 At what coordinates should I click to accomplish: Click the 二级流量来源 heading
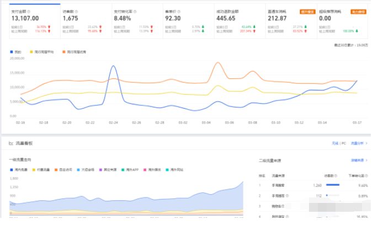coord(270,160)
